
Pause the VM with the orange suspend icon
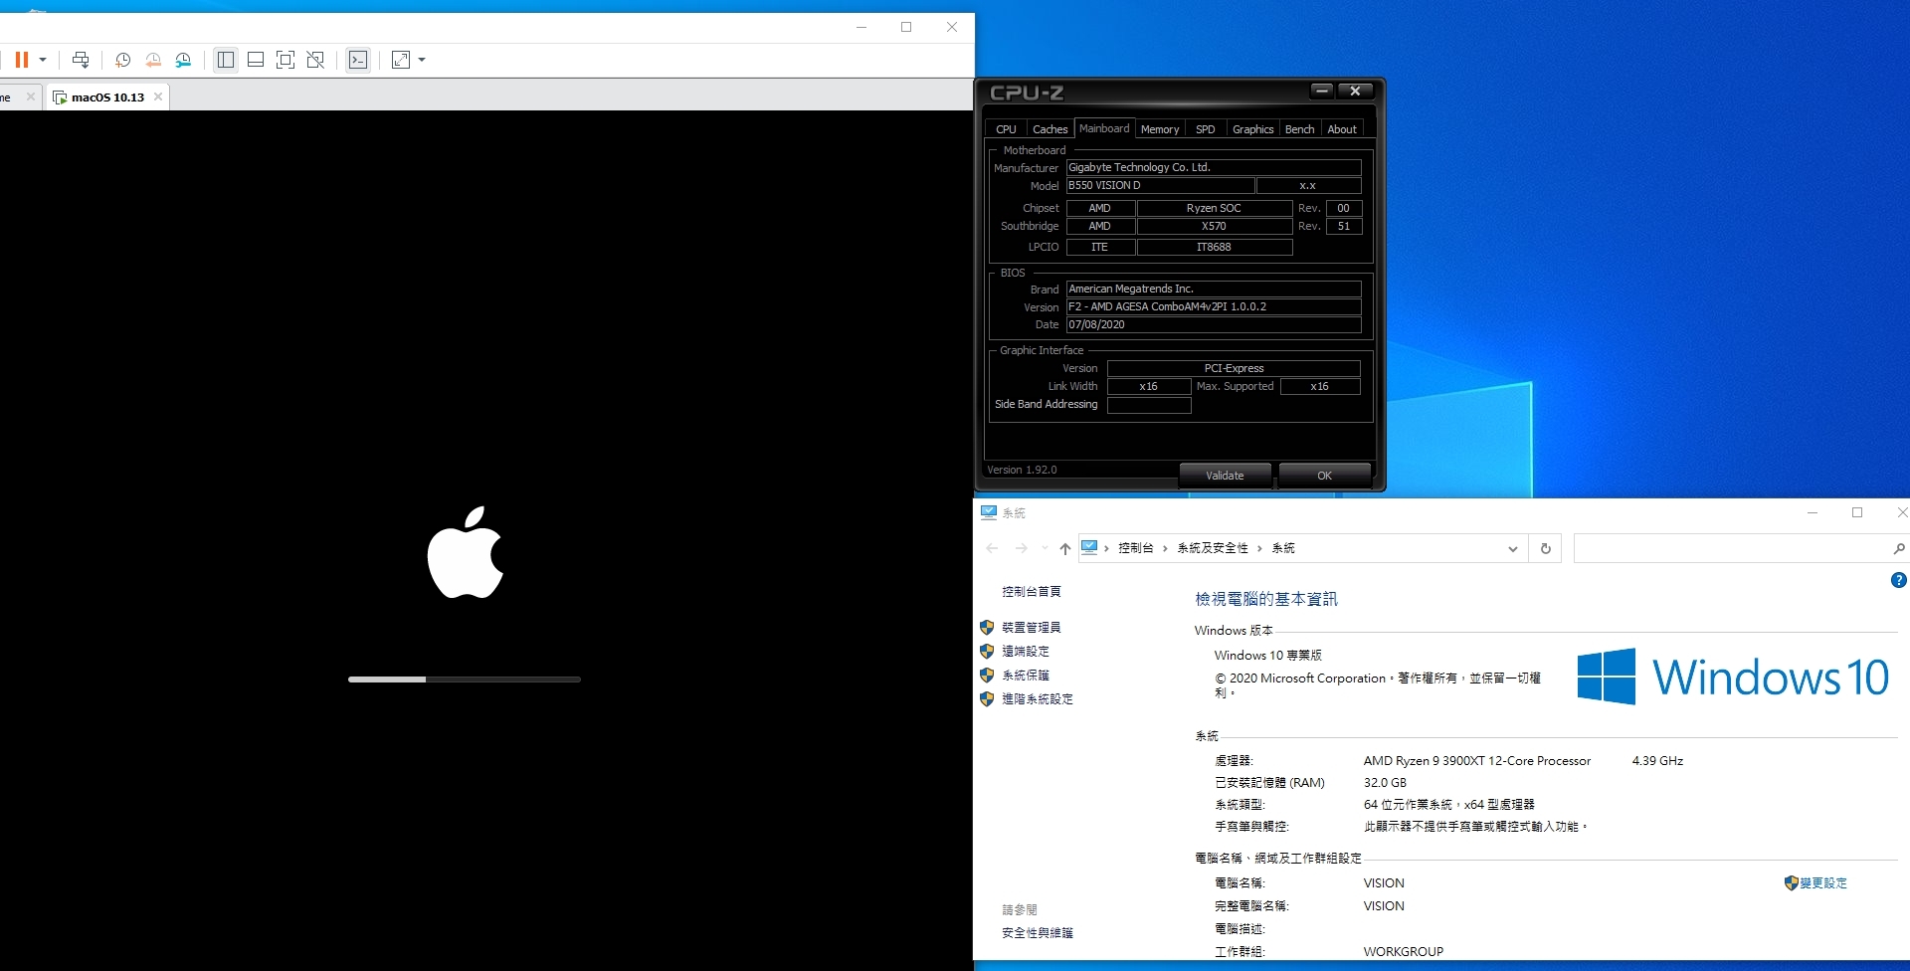pyautogui.click(x=21, y=60)
